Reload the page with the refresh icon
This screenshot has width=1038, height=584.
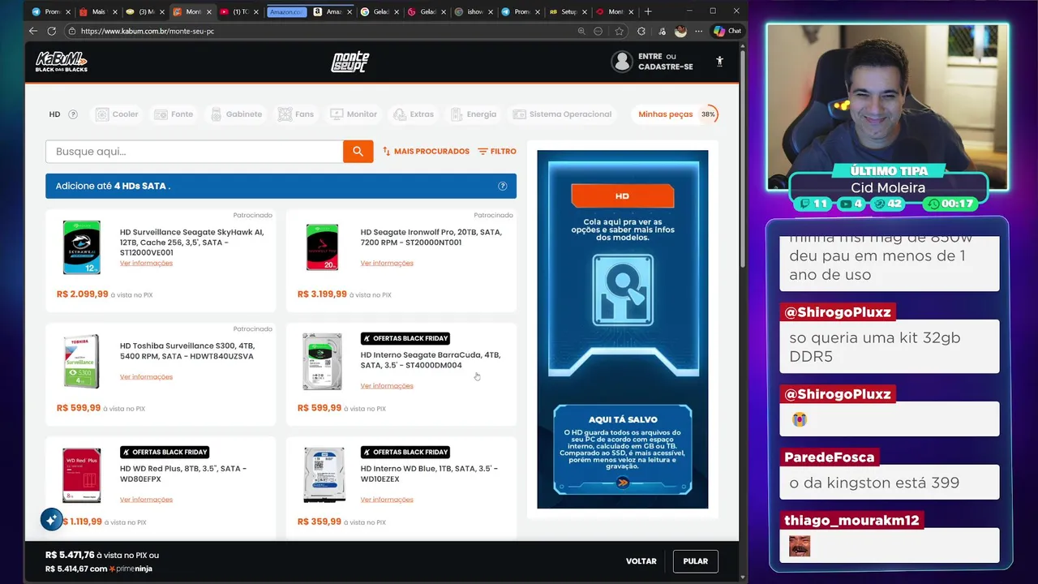[x=52, y=31]
